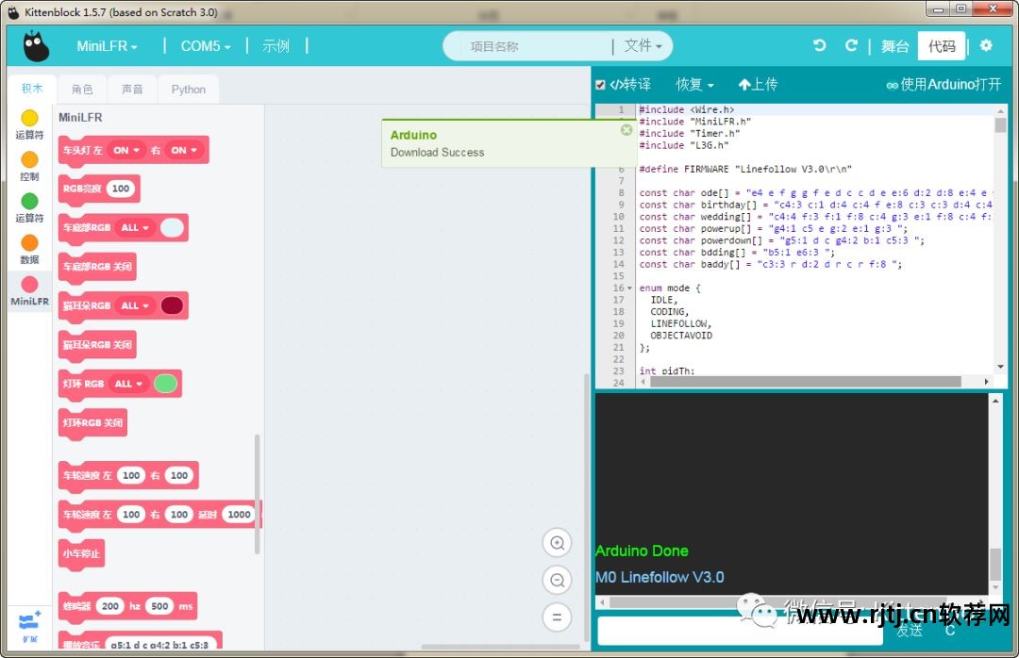Image resolution: width=1019 pixels, height=658 pixels.
Task: Switch to the 角色 sprites tab
Action: click(82, 90)
